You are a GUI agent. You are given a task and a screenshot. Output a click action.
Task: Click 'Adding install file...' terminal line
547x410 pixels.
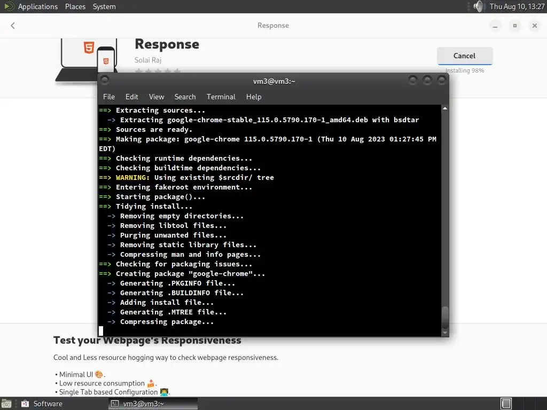coord(167,303)
